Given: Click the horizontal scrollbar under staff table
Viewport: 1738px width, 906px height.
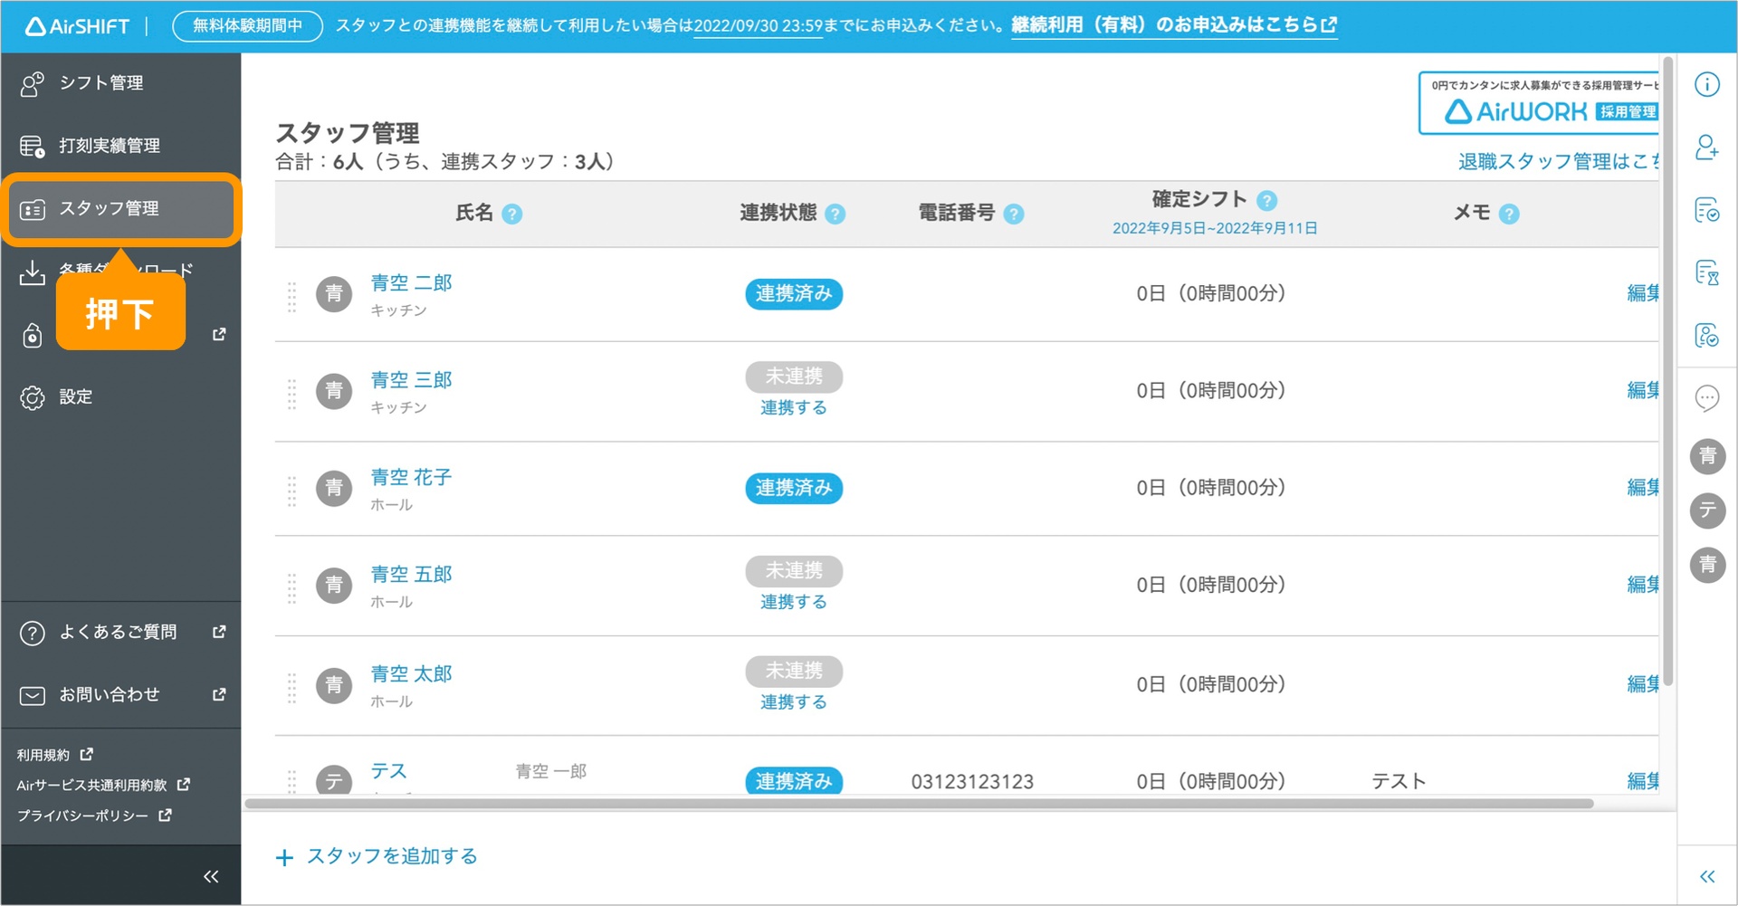Looking at the screenshot, I should 918,804.
